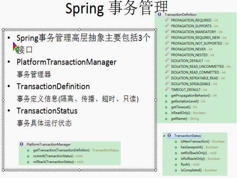Click the TransactionStatus interface icon
Screen dimensions: 237x178
169,135
